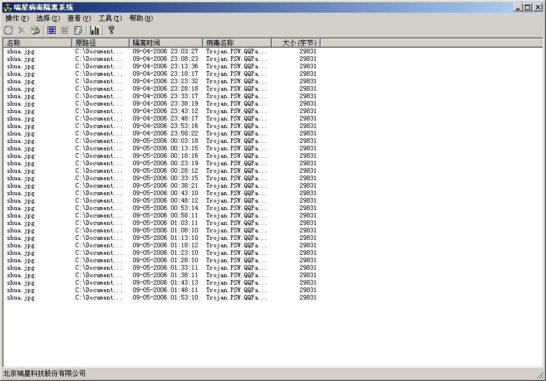Viewport: 546px width, 381px height.
Task: Sort by the 隔离时间 column header
Action: (166, 43)
